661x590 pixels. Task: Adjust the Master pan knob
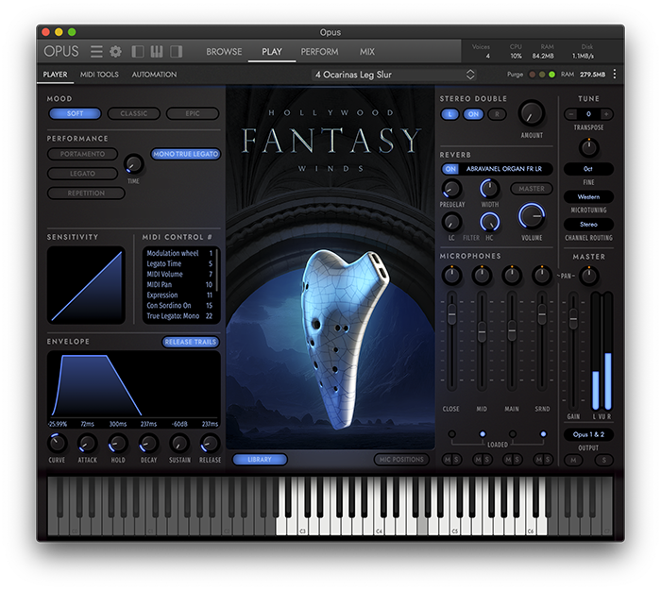click(588, 276)
